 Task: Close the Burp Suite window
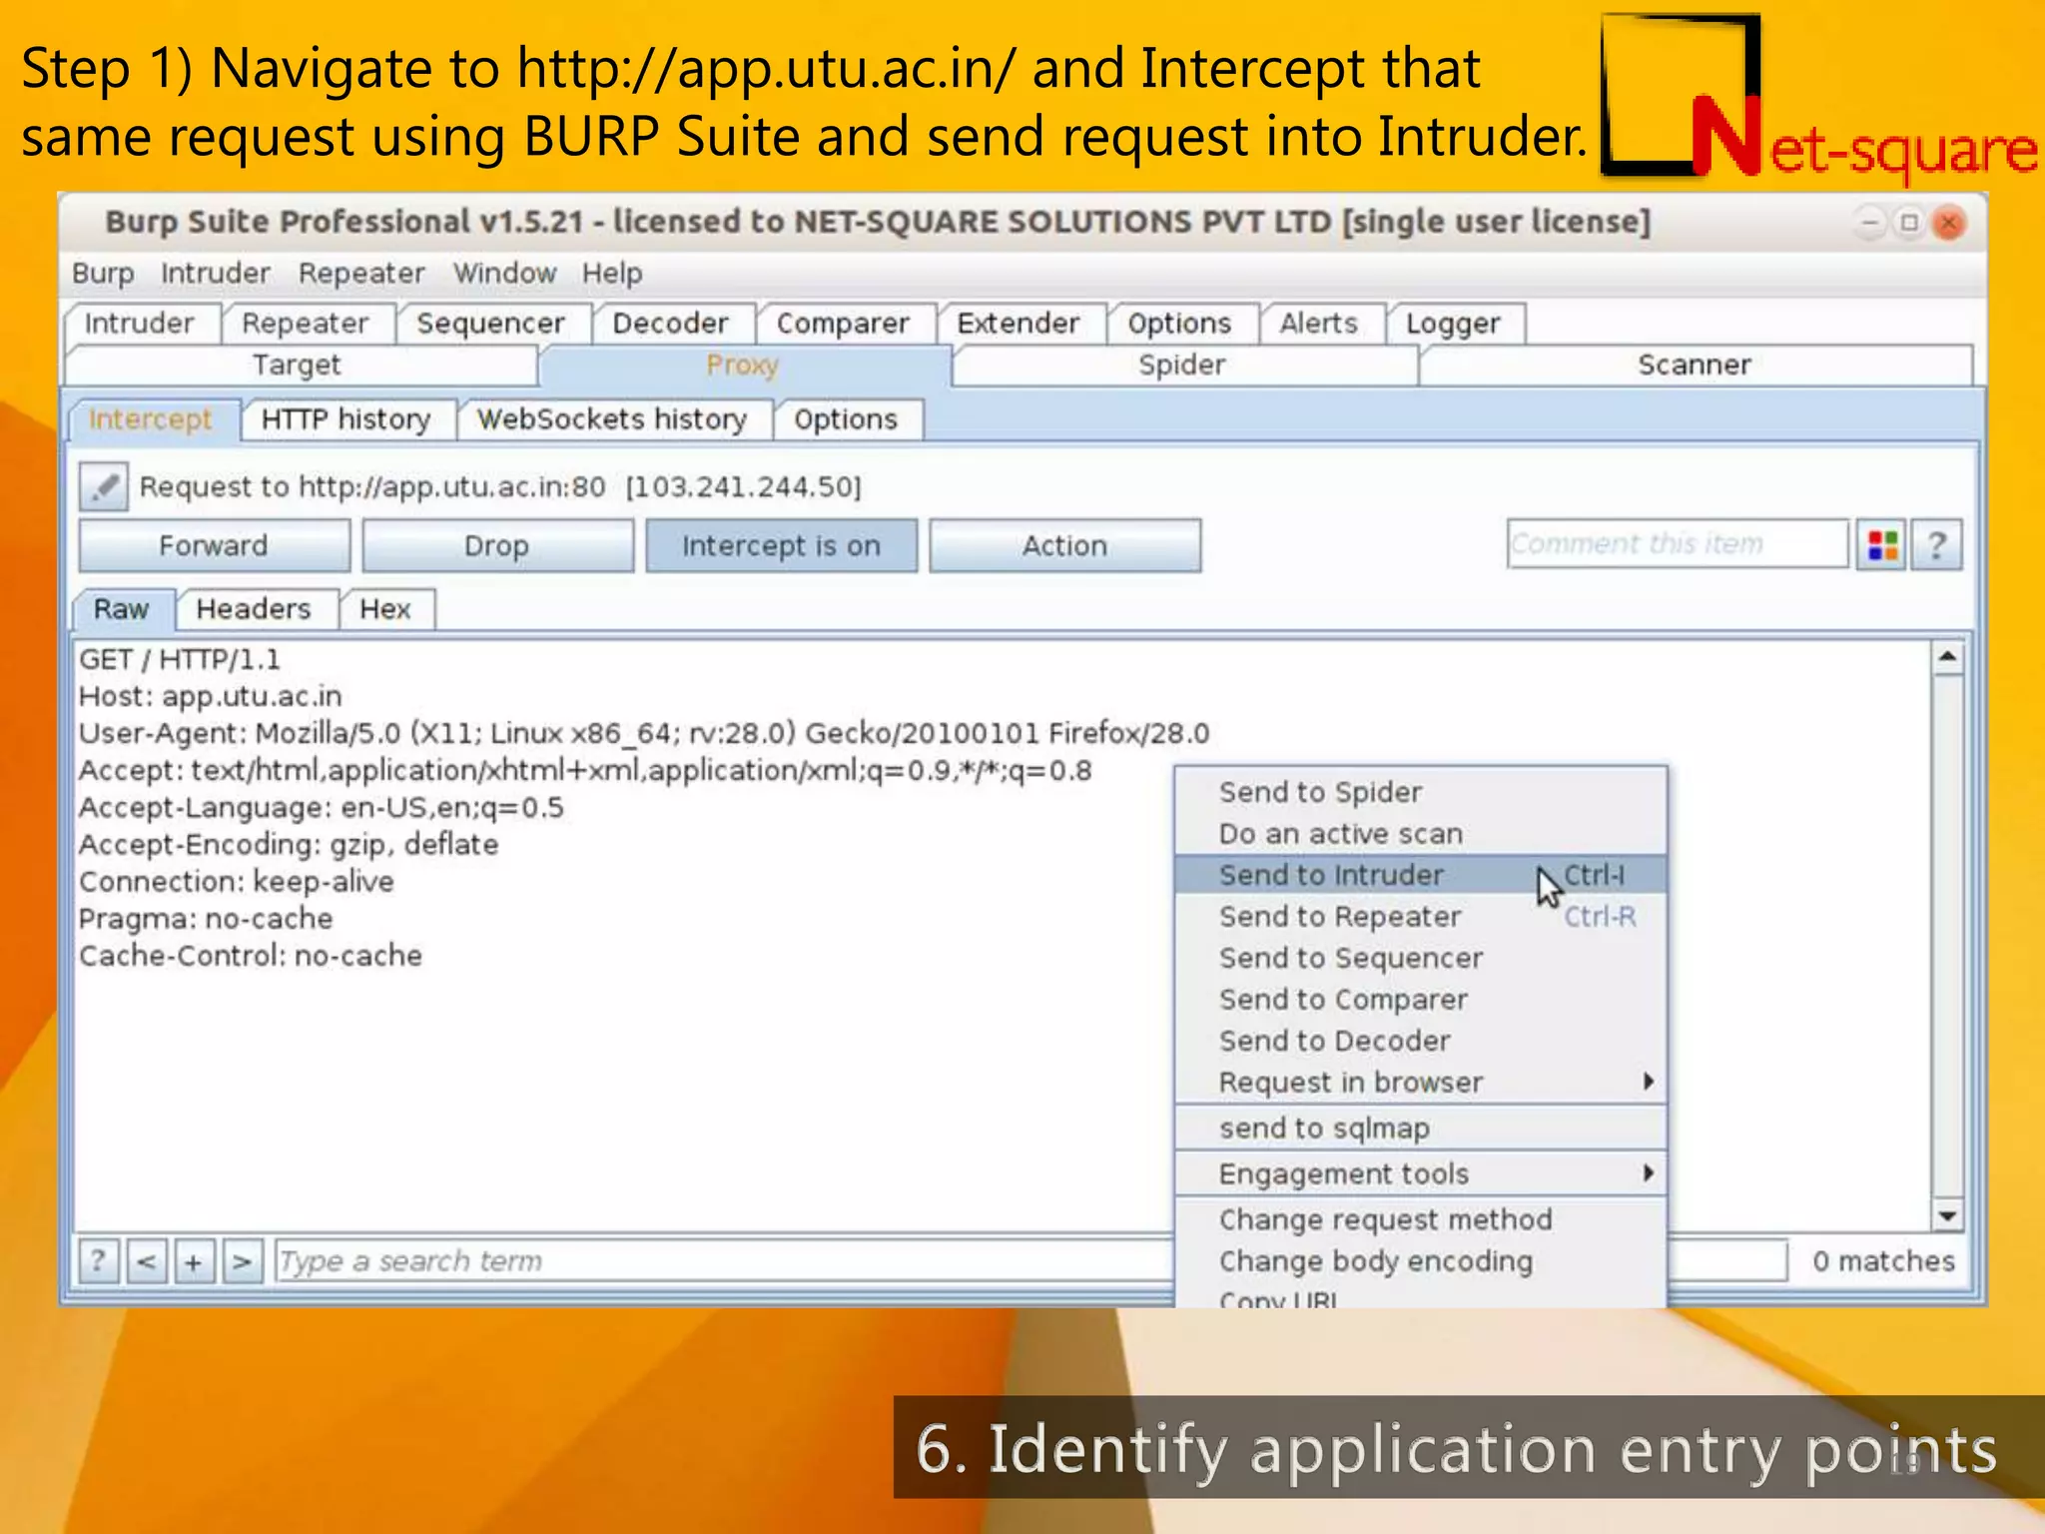[1948, 222]
